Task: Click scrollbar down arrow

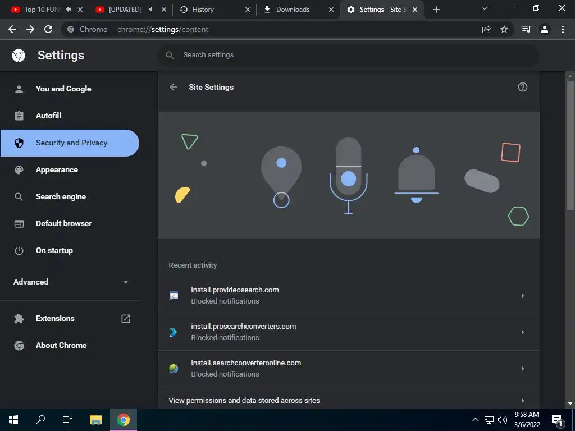Action: [570, 404]
